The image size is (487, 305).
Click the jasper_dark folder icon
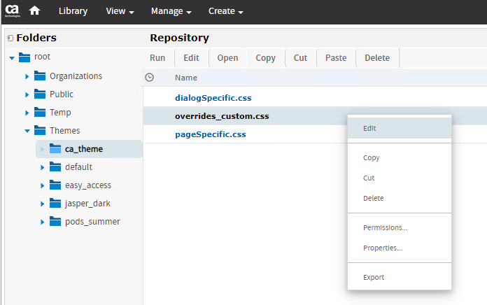55,204
